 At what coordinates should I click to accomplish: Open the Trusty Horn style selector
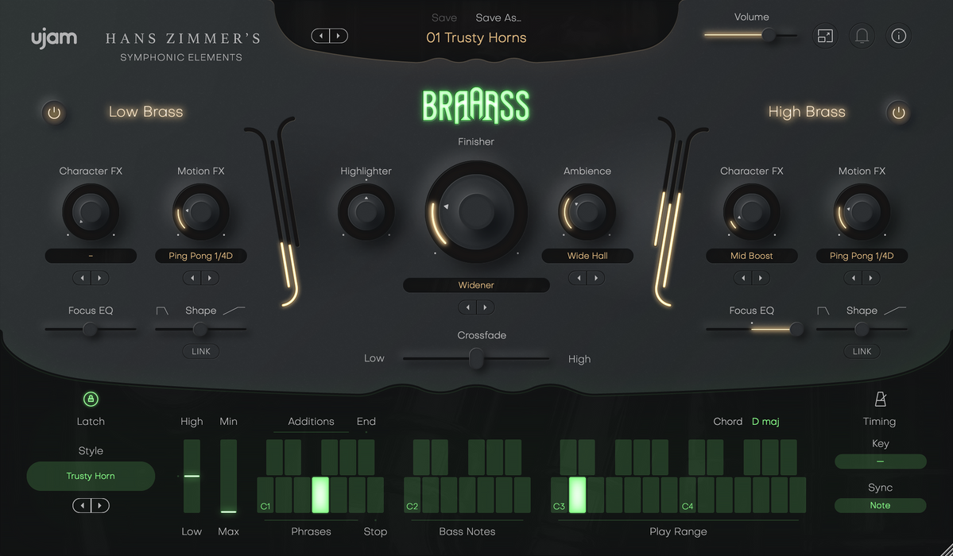[x=91, y=476]
